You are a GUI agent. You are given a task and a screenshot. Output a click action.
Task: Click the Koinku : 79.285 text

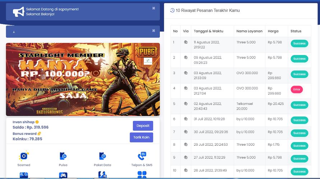point(28,139)
